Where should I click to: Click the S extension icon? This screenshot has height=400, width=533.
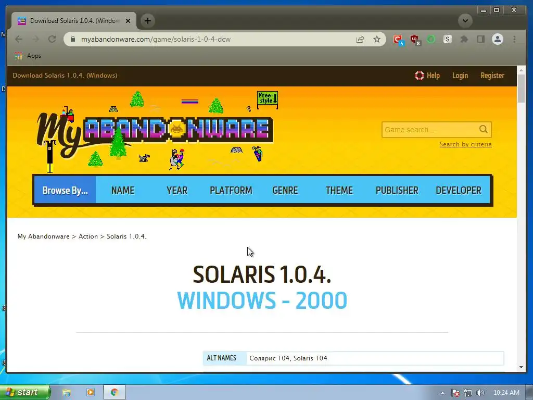tap(447, 39)
